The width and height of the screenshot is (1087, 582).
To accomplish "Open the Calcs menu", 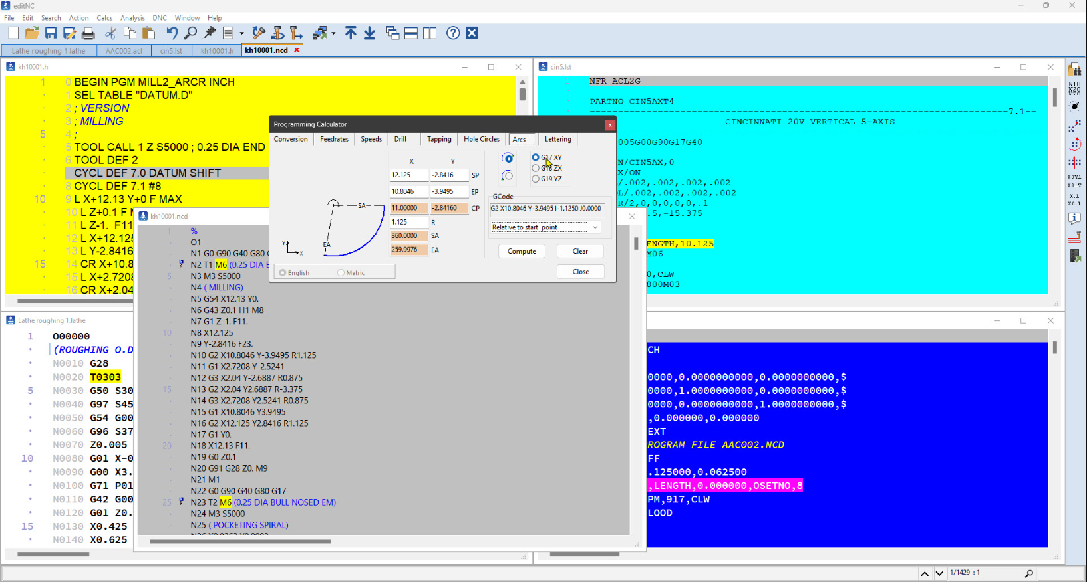I will 104,18.
